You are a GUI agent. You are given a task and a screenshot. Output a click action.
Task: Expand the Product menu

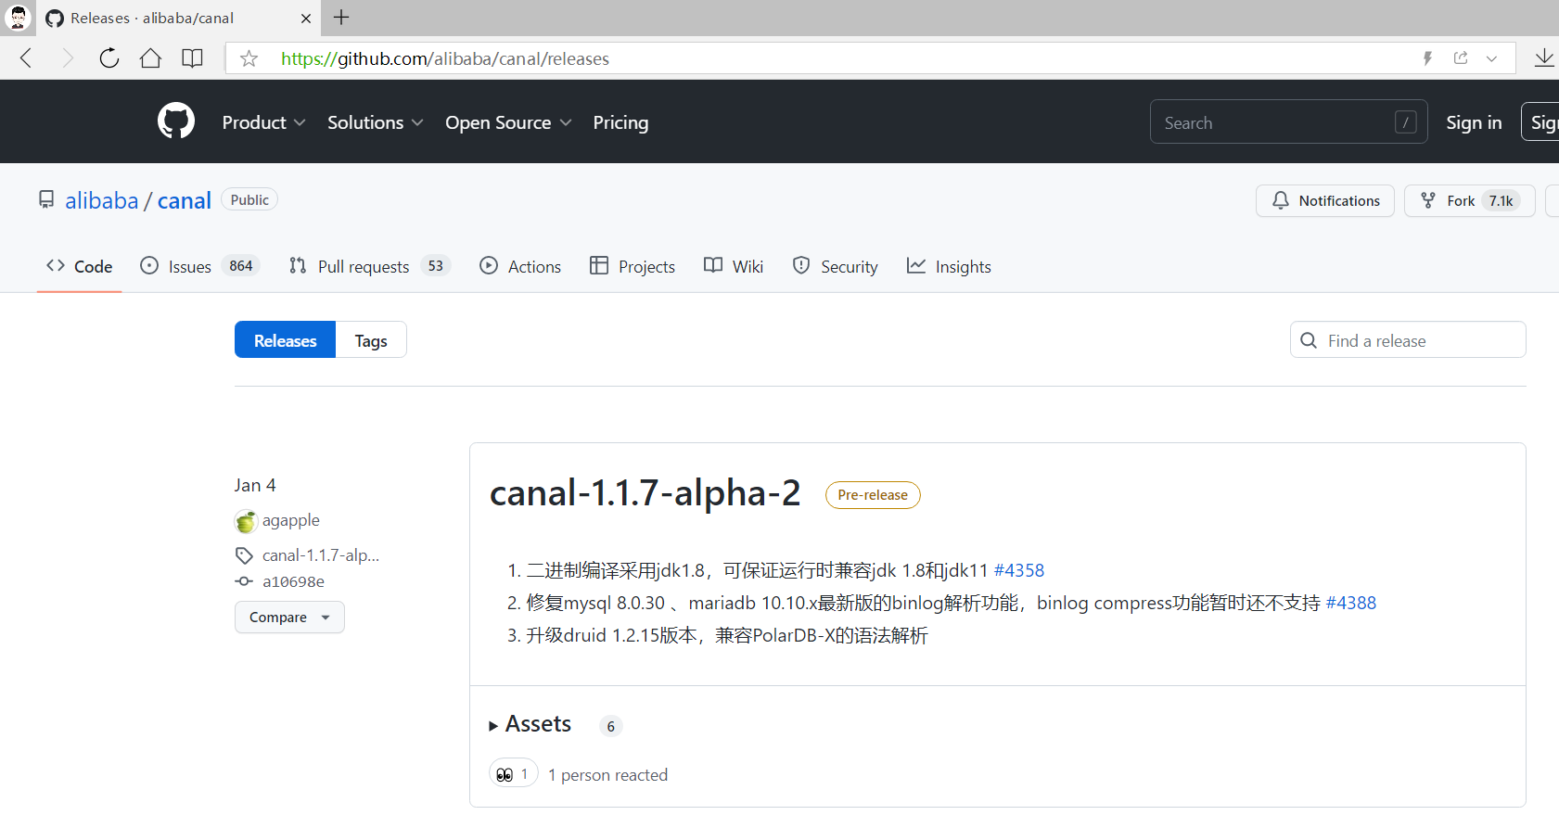pos(263,122)
